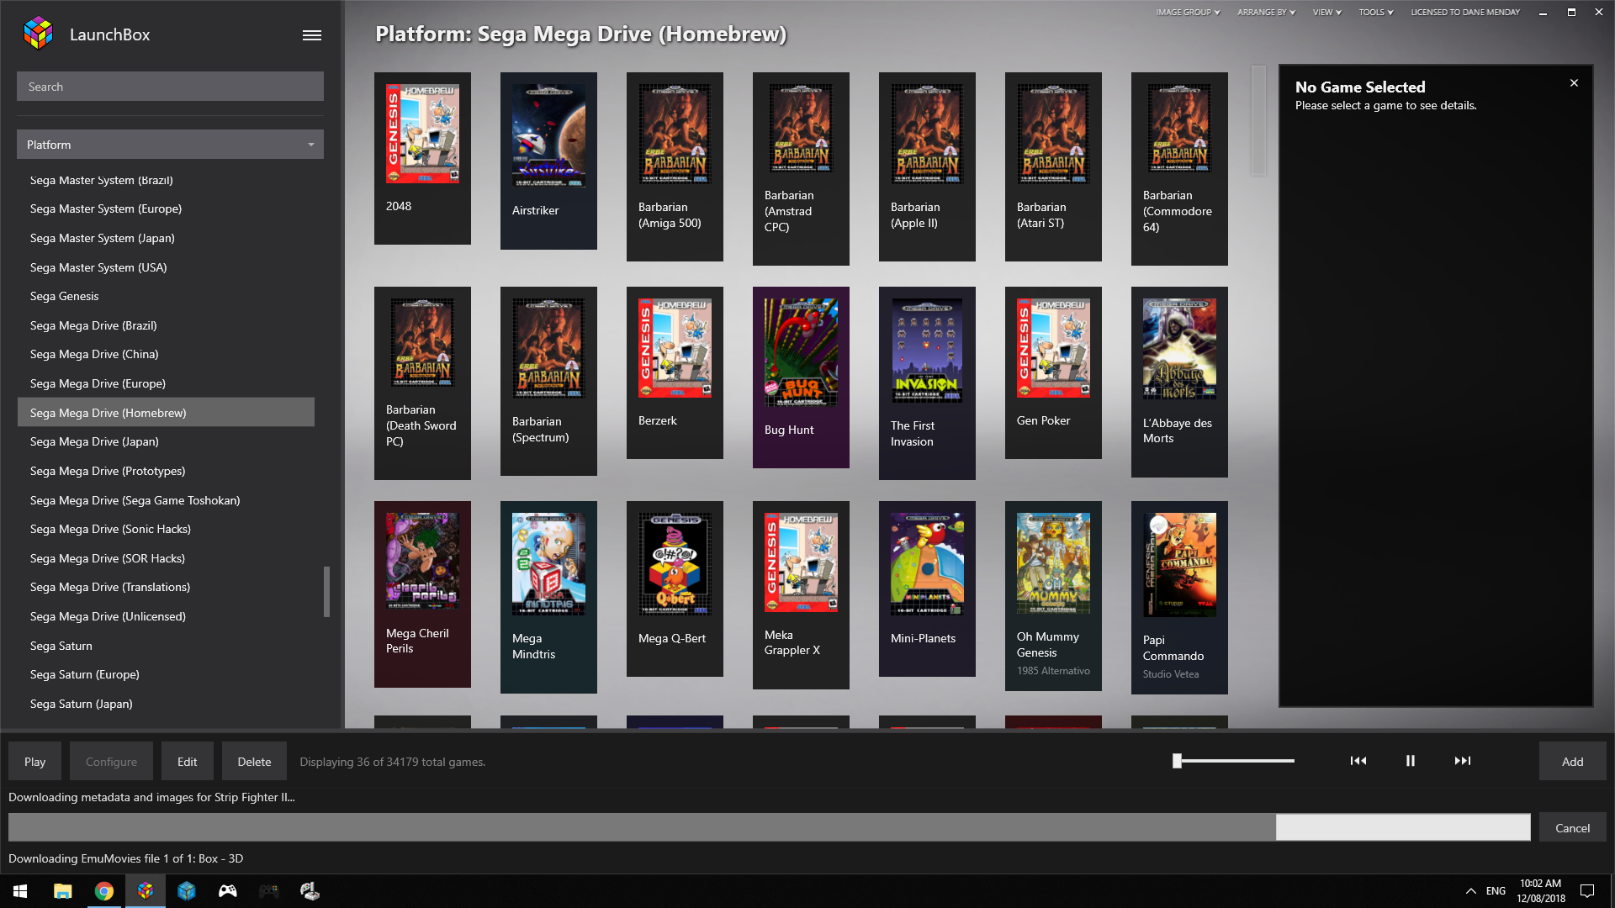Open the View dropdown menu
This screenshot has height=908, width=1615.
[1327, 13]
